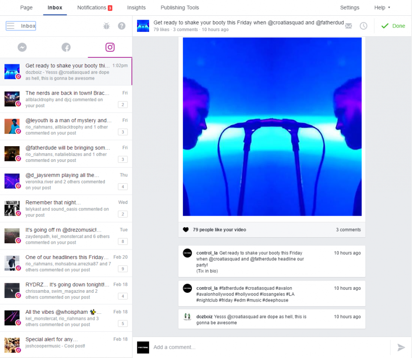Image resolution: width=412 pixels, height=358 pixels.
Task: Click the '79 likes' header text
Action: pos(161,29)
